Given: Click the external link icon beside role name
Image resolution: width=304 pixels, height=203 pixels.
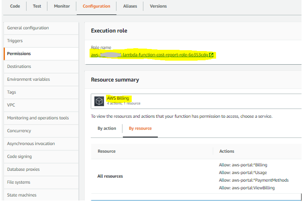Looking at the screenshot, I should (x=211, y=55).
